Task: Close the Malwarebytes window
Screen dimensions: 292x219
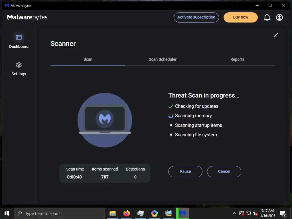Action: [x=283, y=5]
